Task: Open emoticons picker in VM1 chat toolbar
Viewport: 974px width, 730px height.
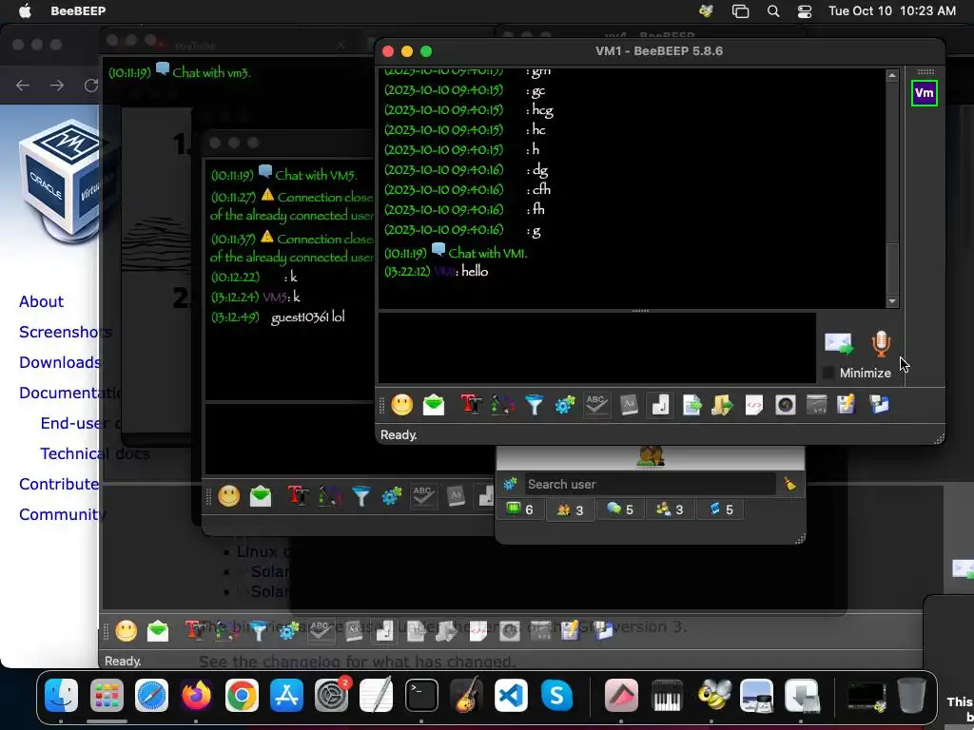Action: 402,405
